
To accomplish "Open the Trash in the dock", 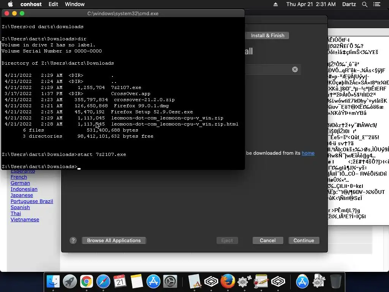I will click(336, 281).
